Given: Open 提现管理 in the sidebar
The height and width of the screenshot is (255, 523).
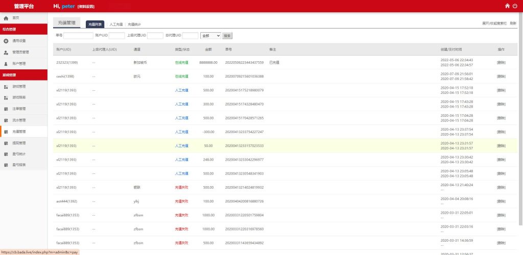Looking at the screenshot, I should coord(19,143).
